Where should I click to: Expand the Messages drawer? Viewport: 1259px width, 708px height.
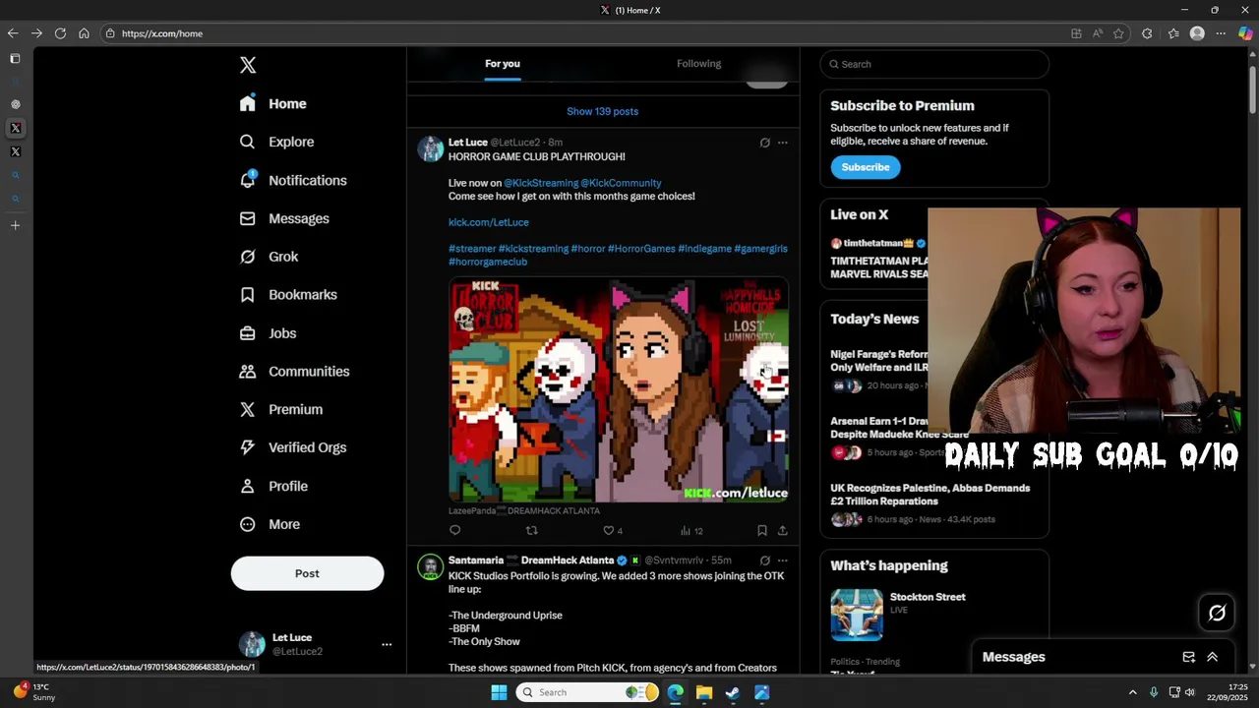[x=1212, y=657]
